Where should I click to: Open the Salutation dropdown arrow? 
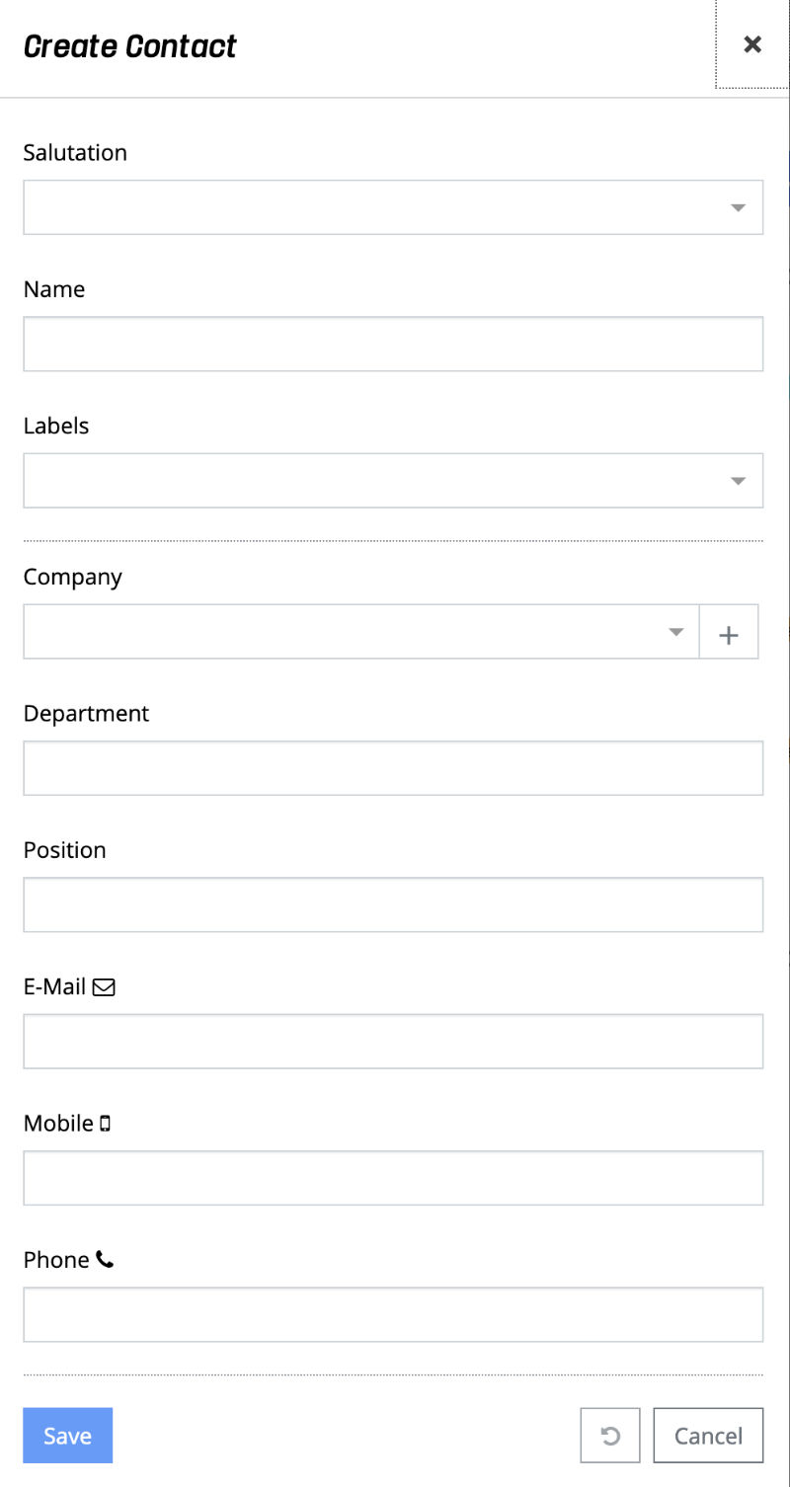click(738, 207)
